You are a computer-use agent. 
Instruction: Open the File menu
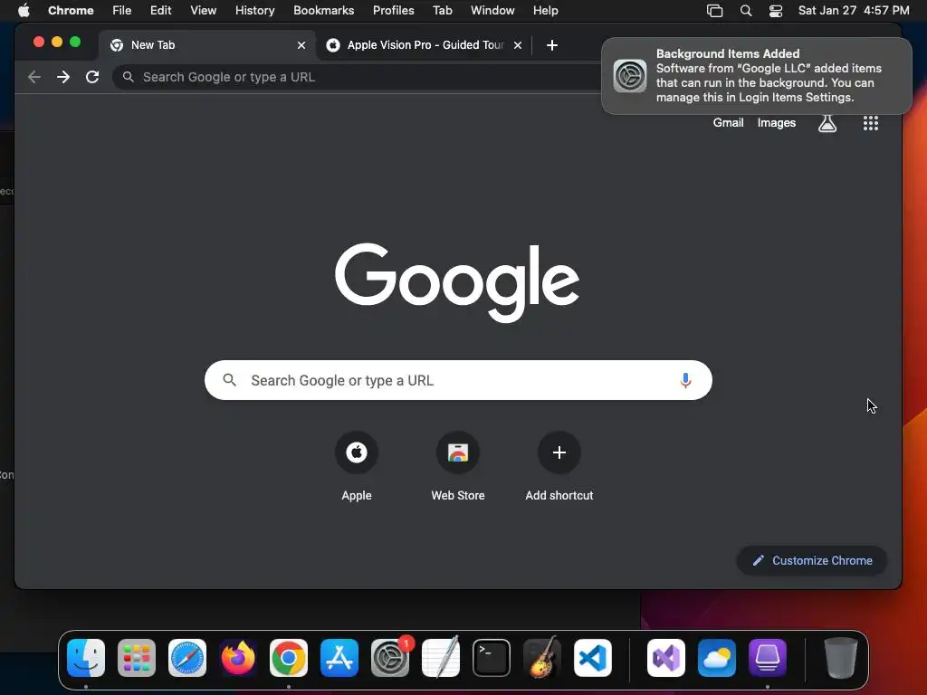pos(122,10)
